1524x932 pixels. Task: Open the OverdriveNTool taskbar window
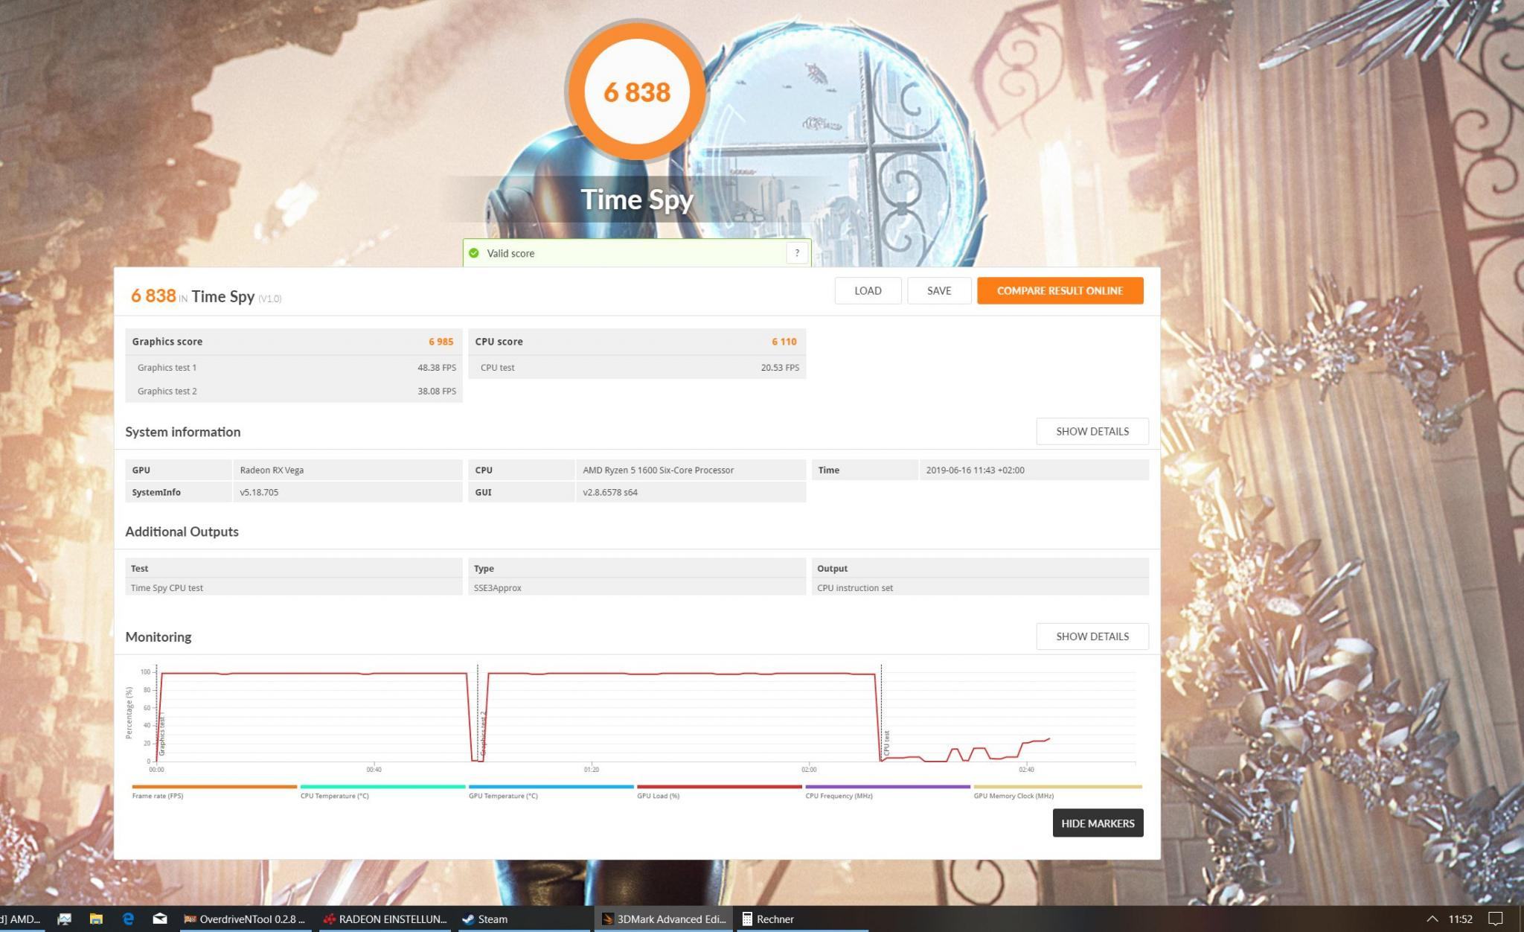click(244, 919)
